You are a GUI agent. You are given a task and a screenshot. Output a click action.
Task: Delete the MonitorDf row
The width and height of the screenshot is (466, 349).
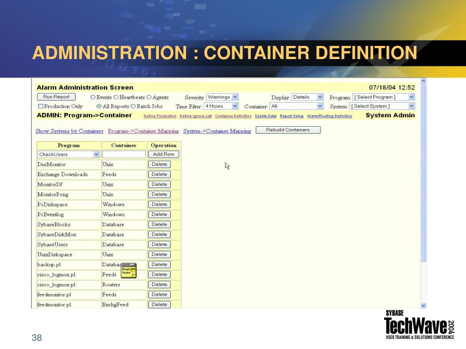159,184
